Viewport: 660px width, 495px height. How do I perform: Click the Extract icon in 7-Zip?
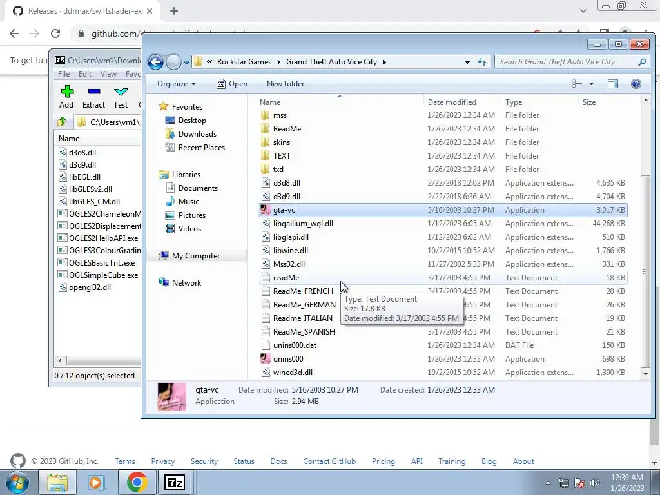(94, 92)
